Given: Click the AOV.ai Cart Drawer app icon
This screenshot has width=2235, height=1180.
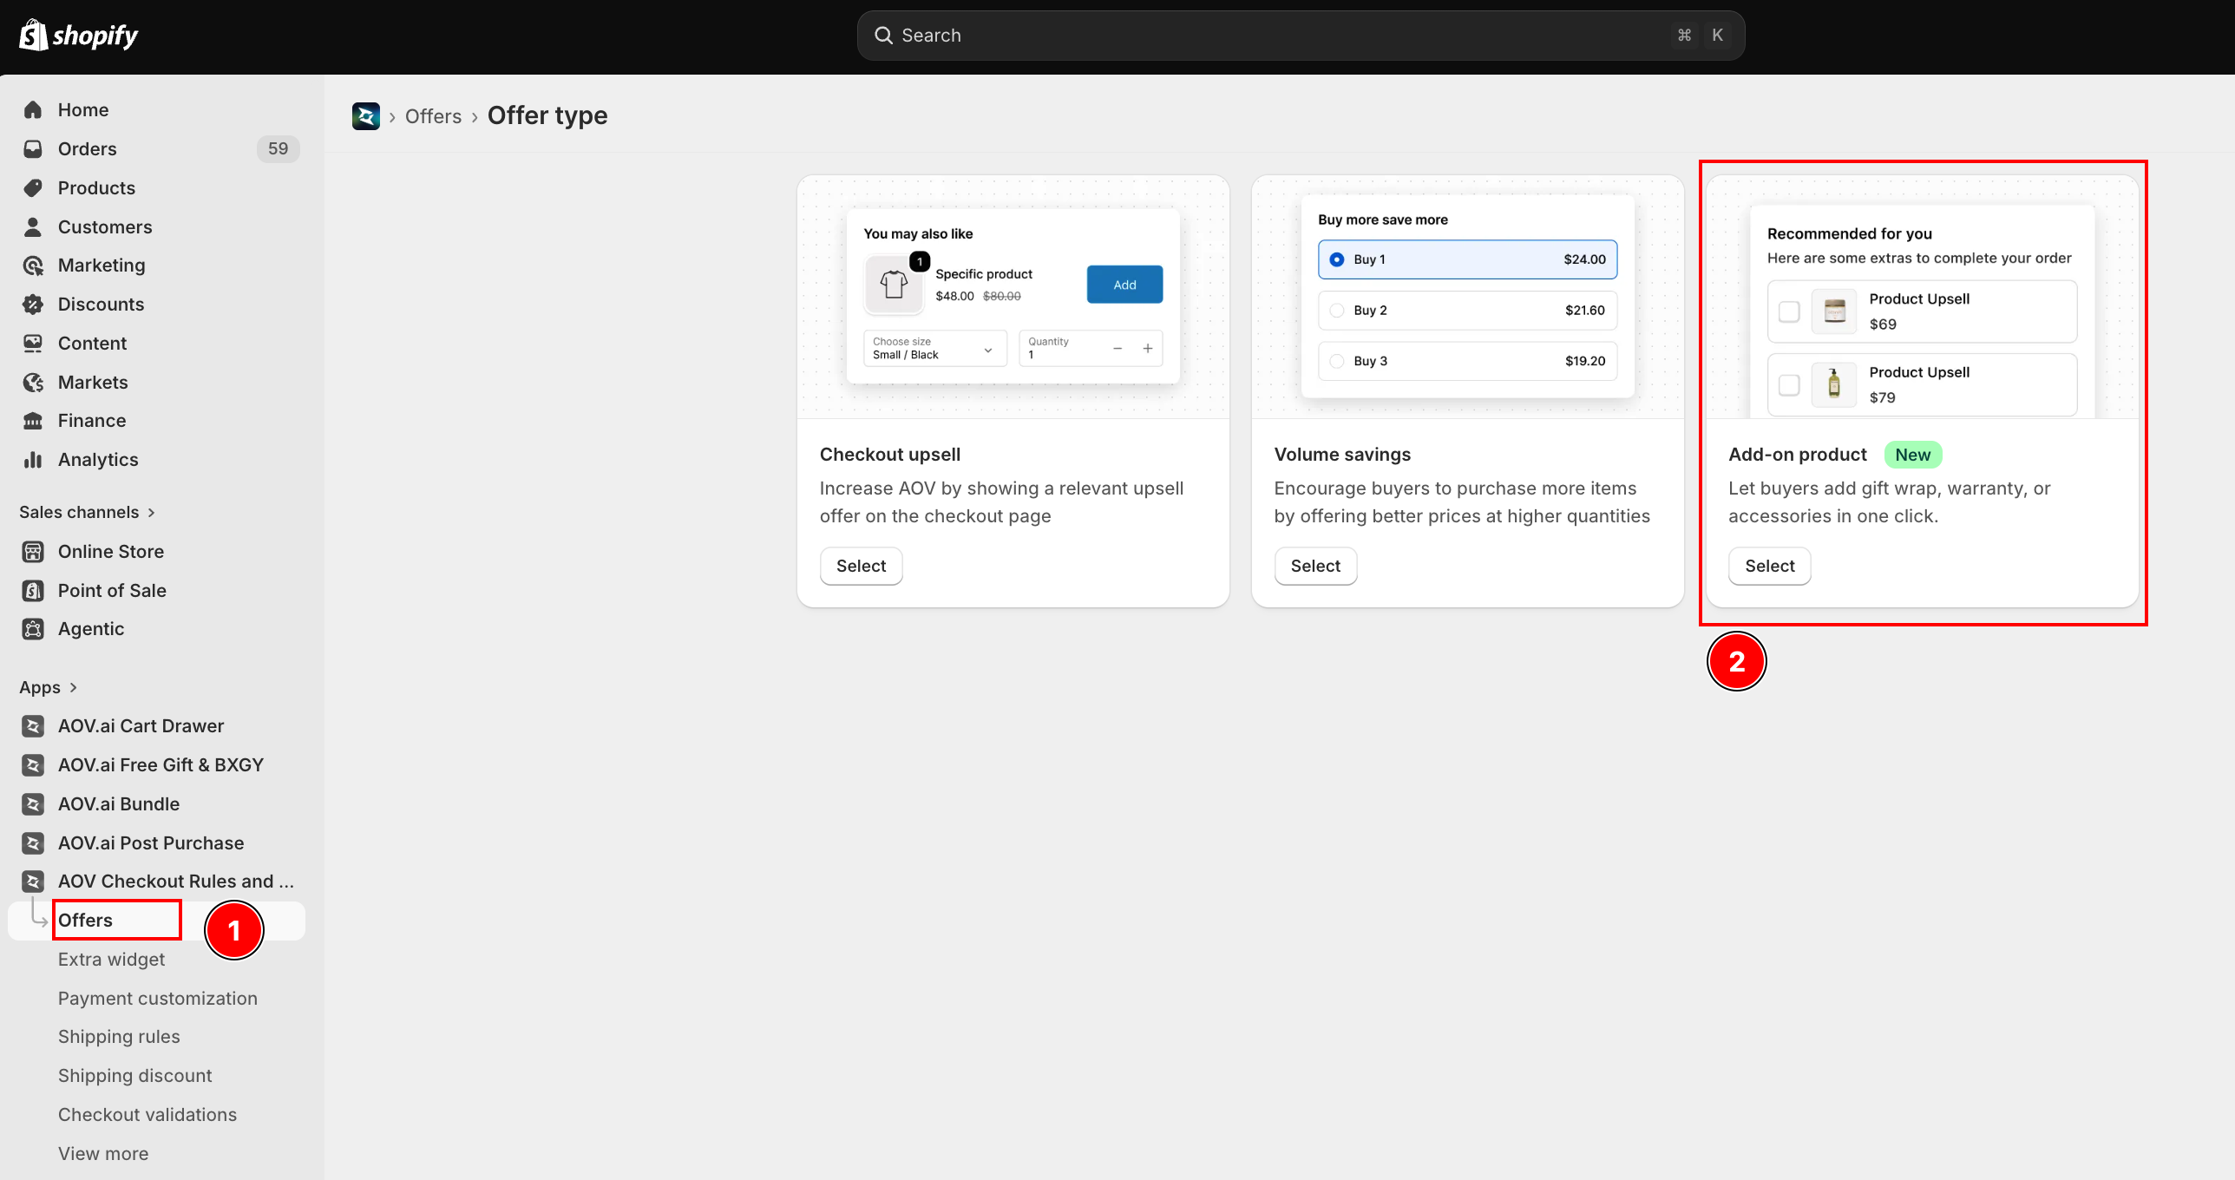Looking at the screenshot, I should pyautogui.click(x=33, y=725).
